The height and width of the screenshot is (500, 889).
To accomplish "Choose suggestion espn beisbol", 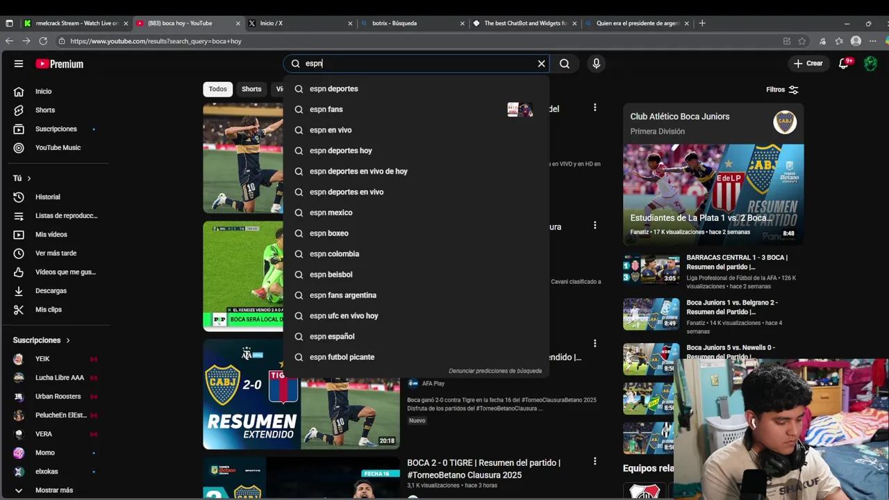I will tap(416, 274).
